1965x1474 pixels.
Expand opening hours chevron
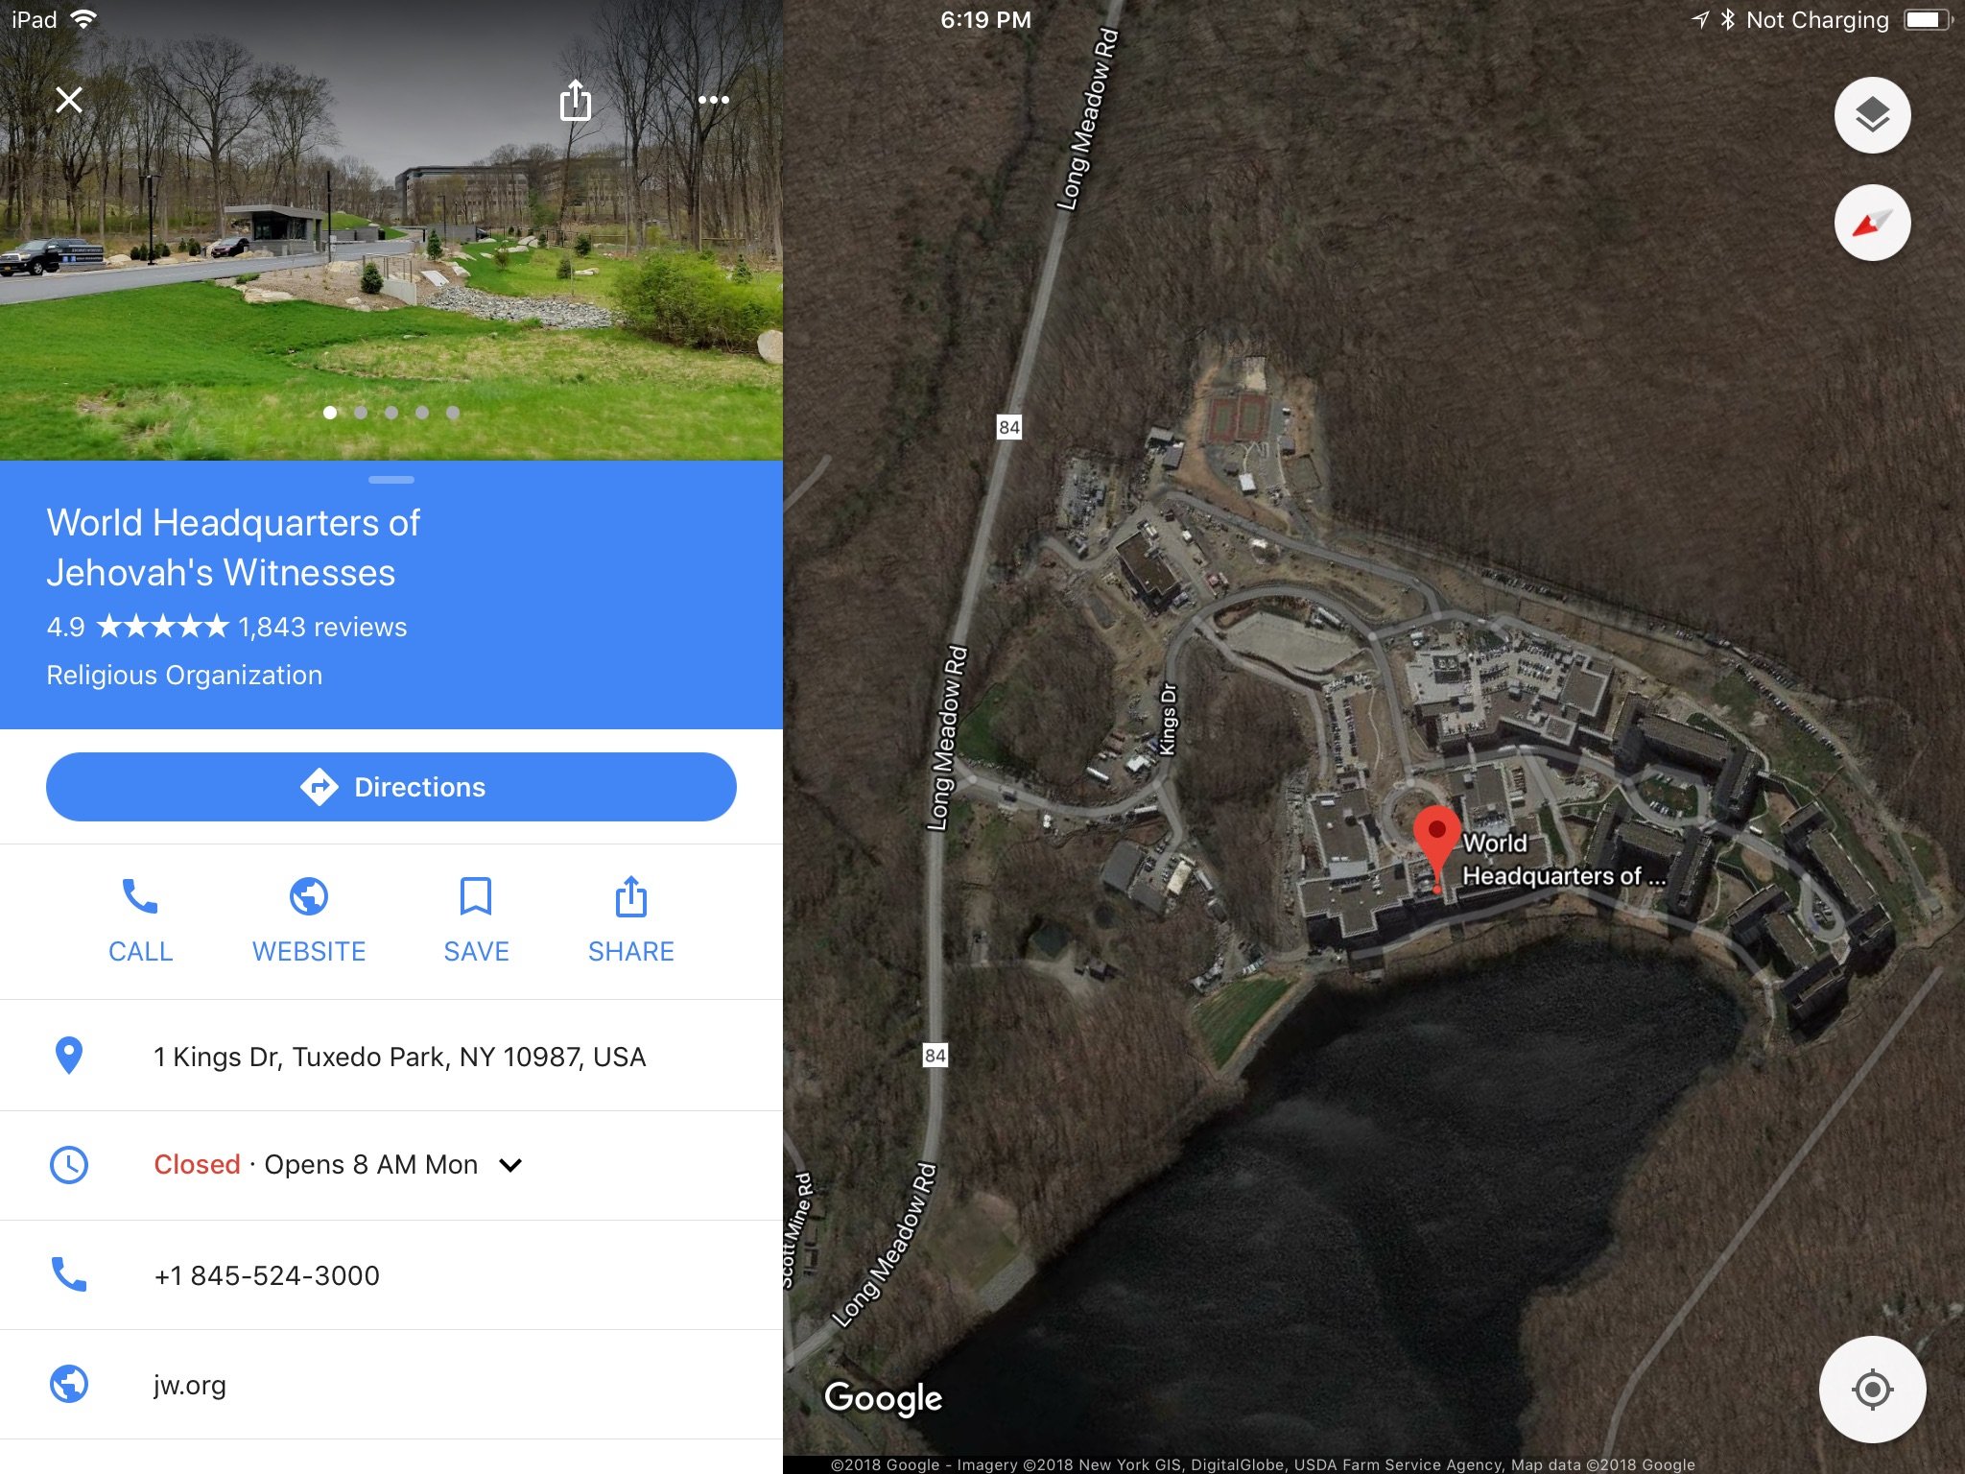510,1165
